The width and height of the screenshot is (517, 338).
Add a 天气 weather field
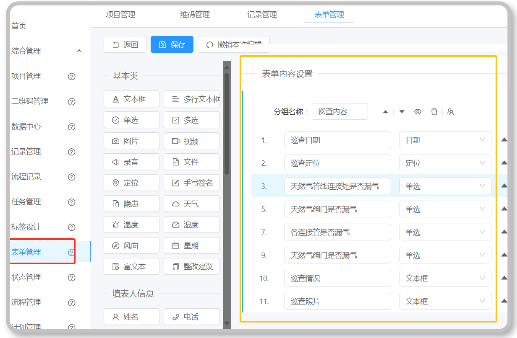(192, 204)
